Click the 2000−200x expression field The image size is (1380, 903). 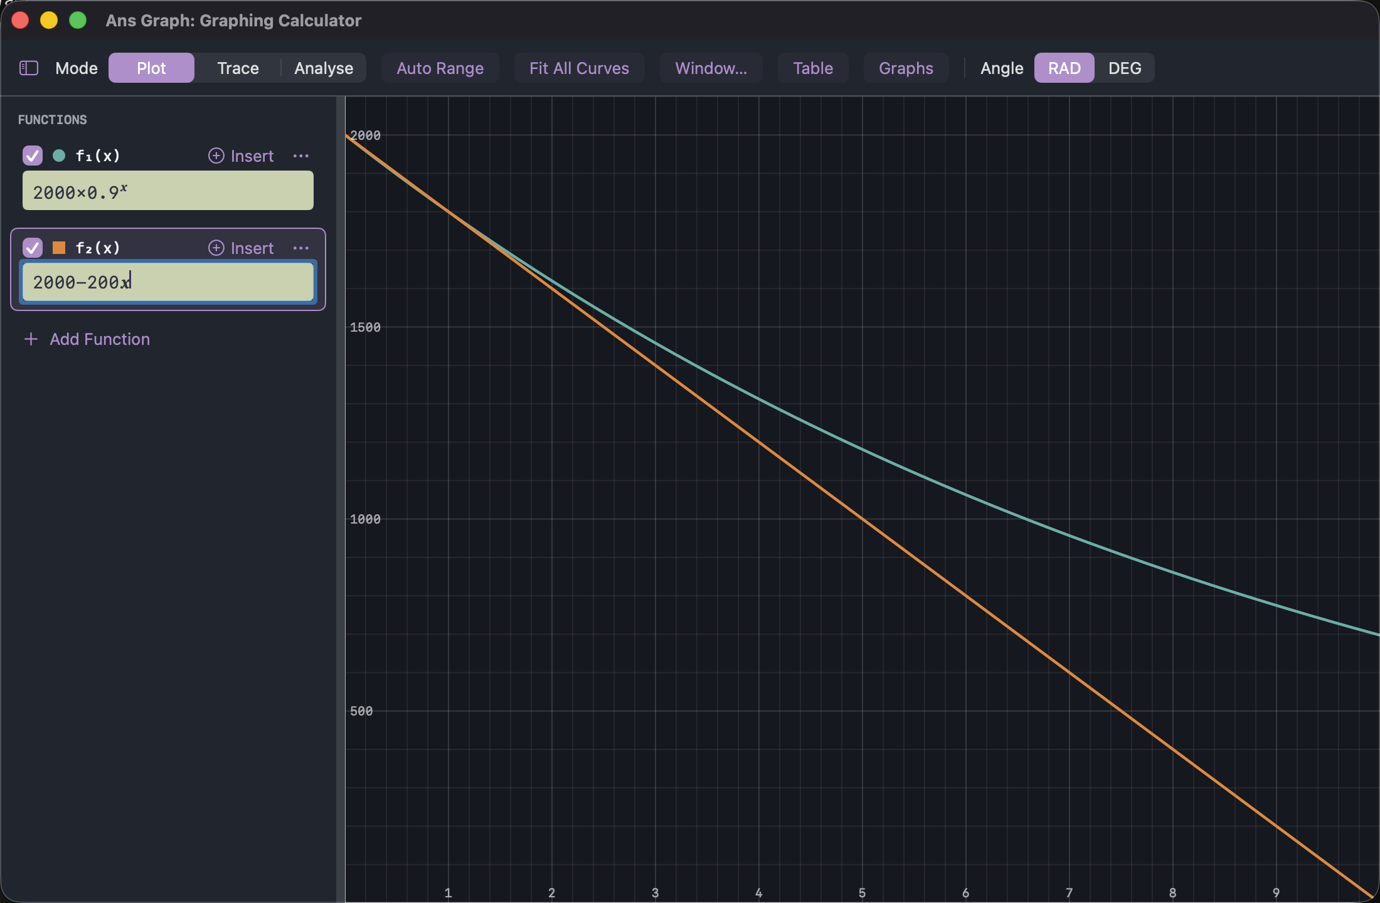[x=168, y=282]
